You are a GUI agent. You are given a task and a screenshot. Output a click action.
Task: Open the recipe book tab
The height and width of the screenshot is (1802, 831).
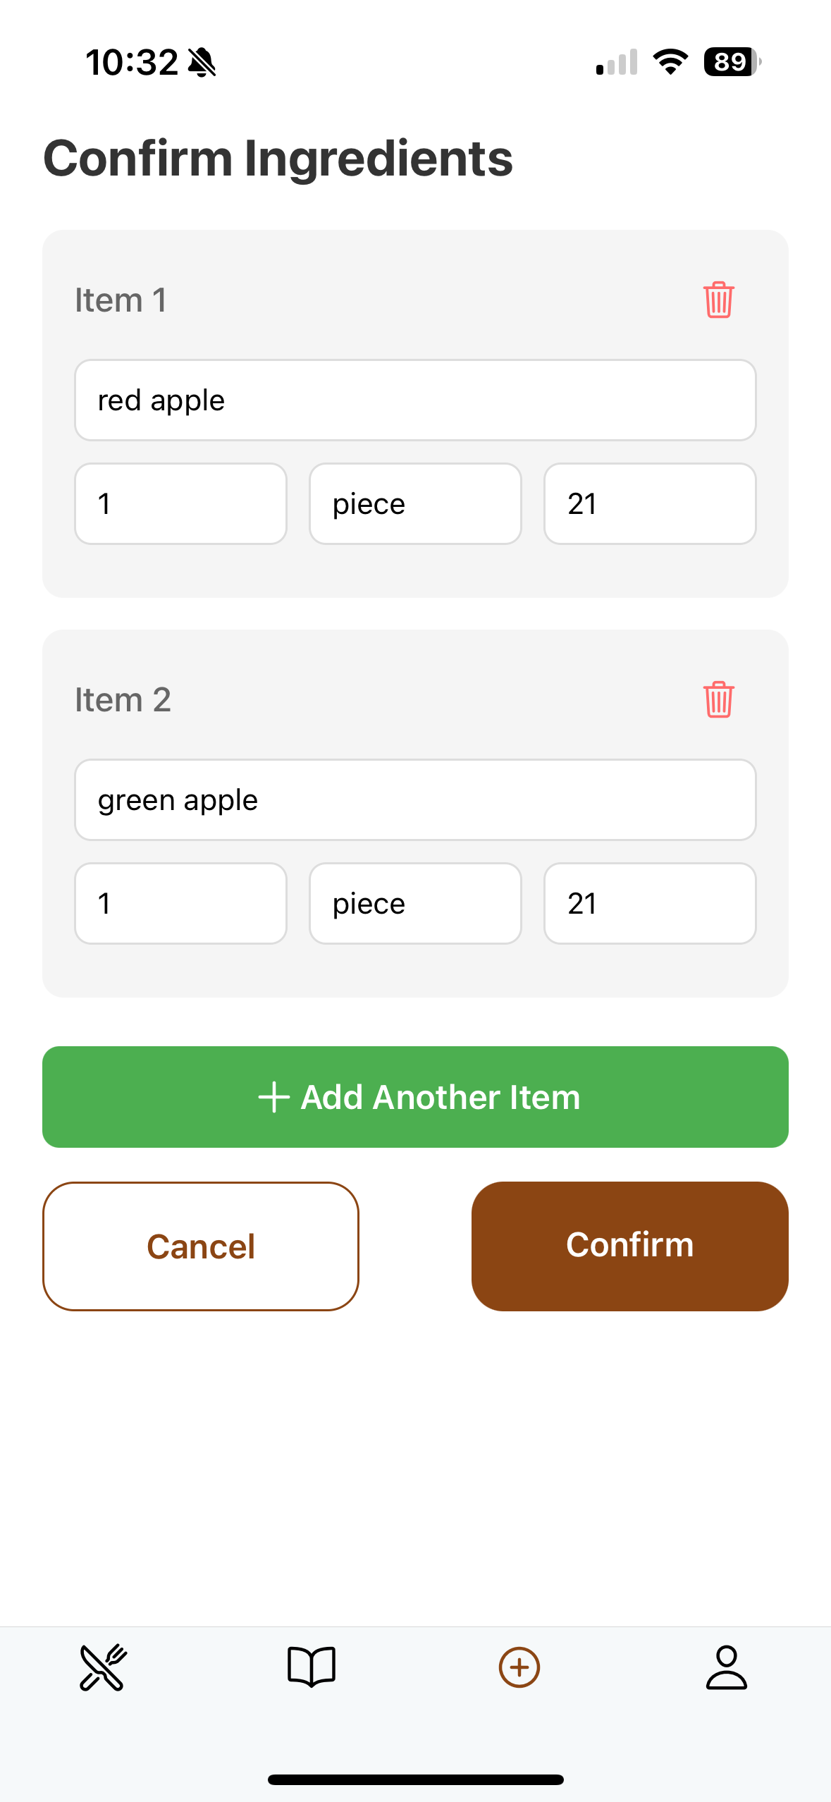click(312, 1667)
